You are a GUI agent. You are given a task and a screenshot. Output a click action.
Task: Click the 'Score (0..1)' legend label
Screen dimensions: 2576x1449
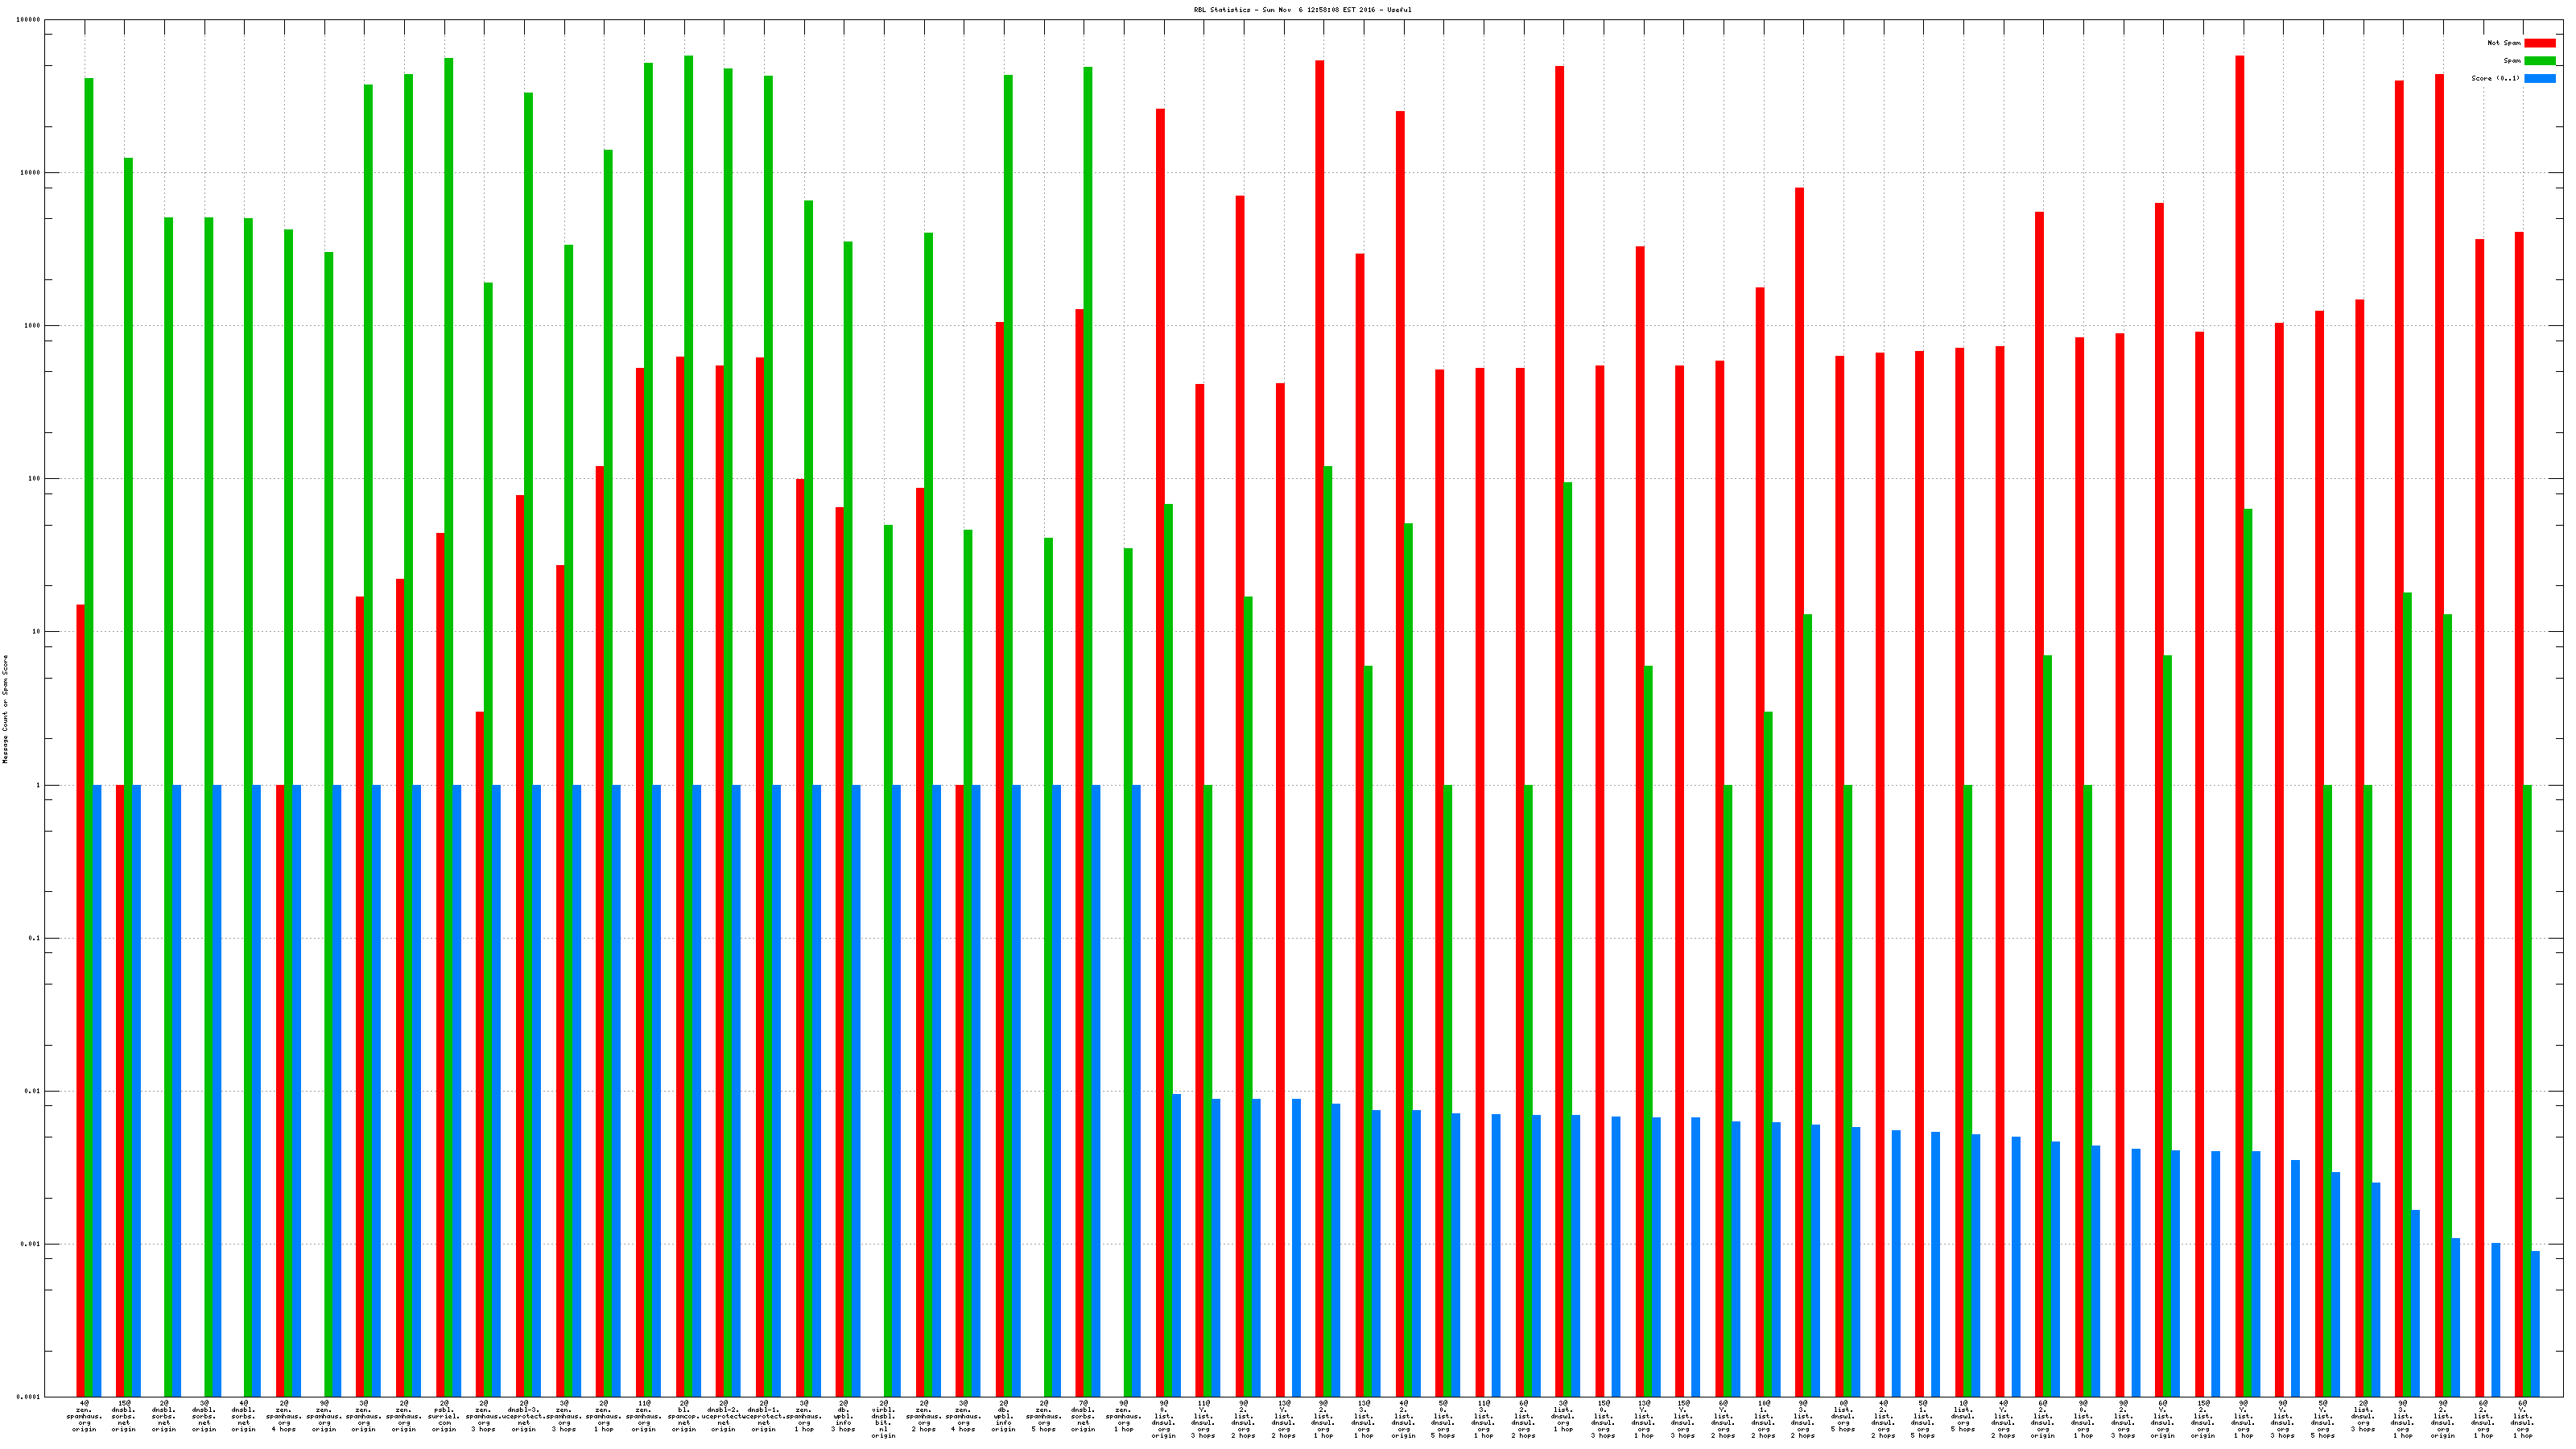[2495, 78]
